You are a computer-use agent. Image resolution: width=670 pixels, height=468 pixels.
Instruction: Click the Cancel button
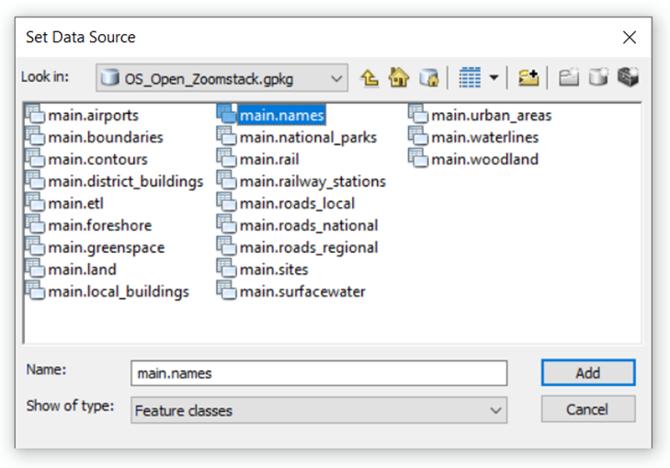[x=588, y=409]
